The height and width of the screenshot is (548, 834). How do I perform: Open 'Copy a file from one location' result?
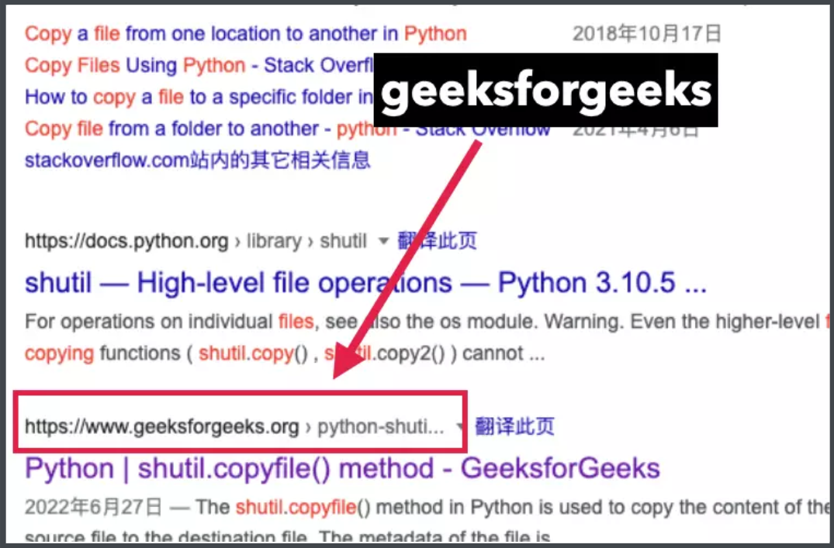(x=246, y=34)
